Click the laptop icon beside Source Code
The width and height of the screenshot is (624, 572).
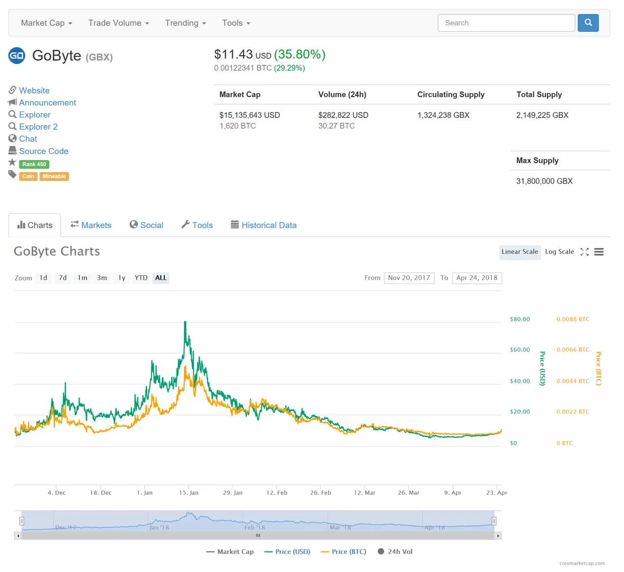(x=13, y=151)
